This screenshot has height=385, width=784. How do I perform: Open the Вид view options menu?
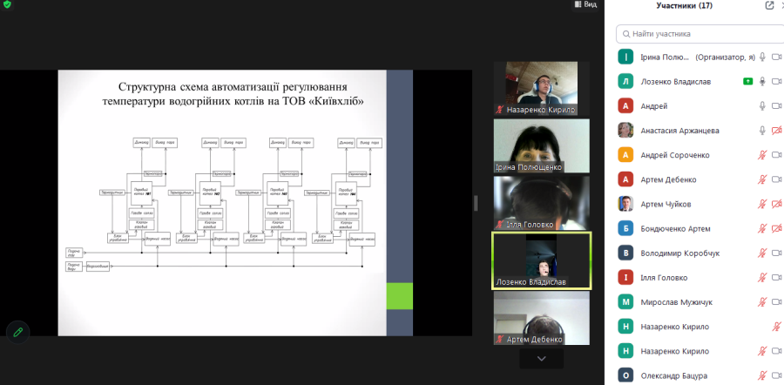point(585,4)
